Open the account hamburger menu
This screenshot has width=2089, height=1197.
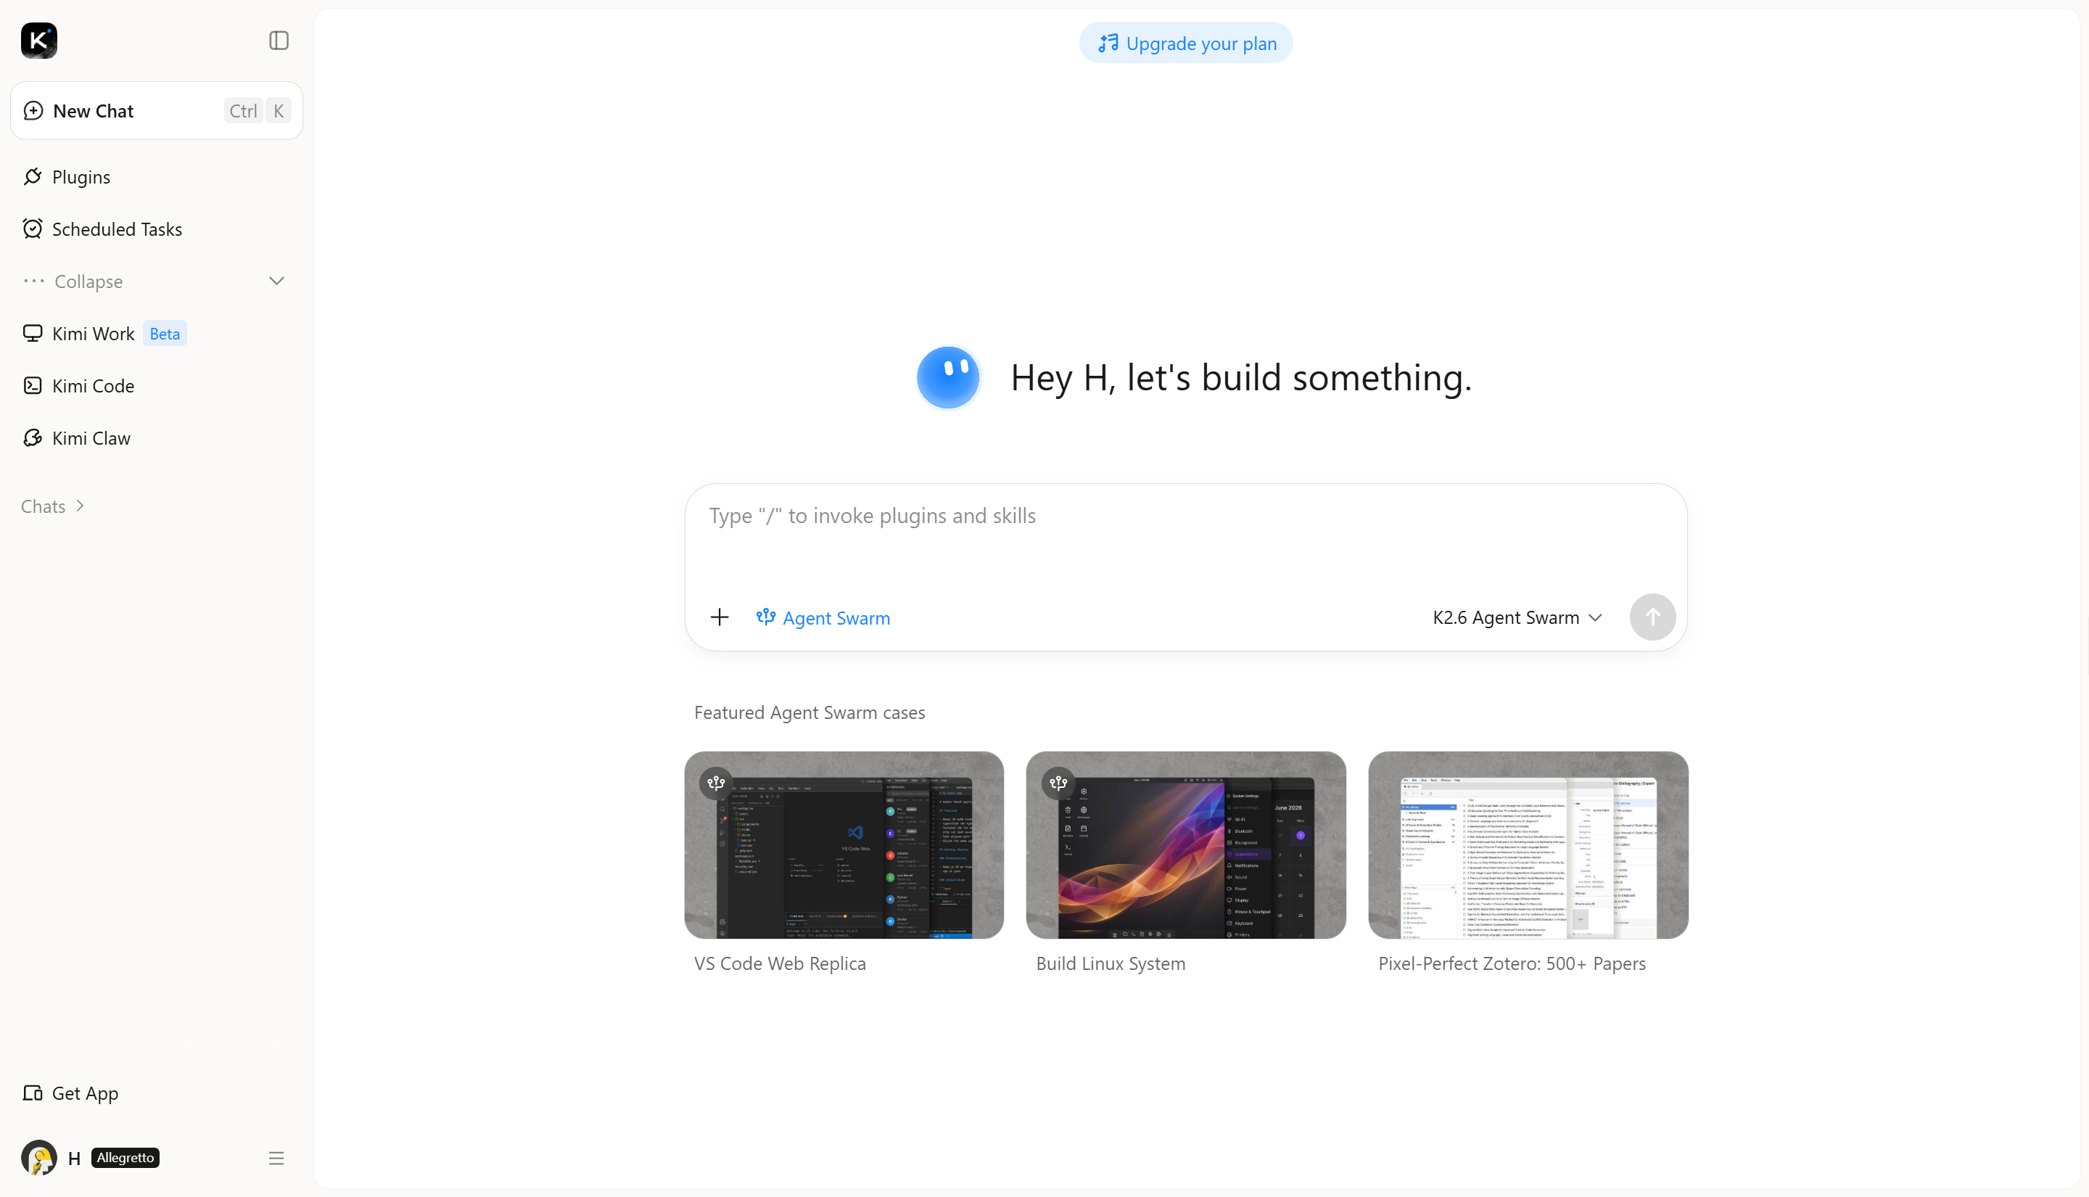276,1159
